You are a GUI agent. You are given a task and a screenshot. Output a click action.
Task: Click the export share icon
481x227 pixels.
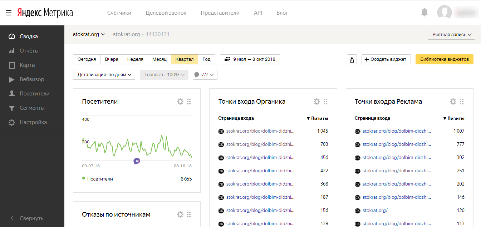tap(352, 59)
